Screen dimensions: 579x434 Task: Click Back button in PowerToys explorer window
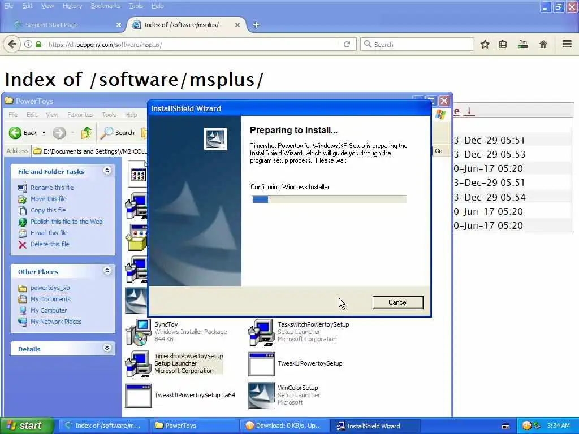pyautogui.click(x=23, y=133)
